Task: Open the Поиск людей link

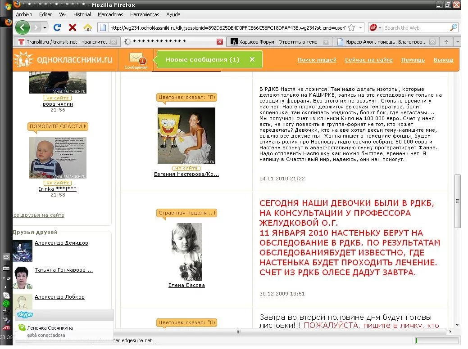Action: point(317,60)
